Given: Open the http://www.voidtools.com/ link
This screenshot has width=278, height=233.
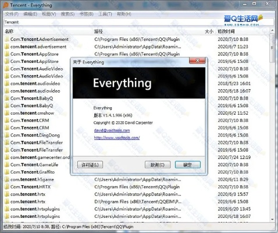Looking at the screenshot, I should 117,137.
